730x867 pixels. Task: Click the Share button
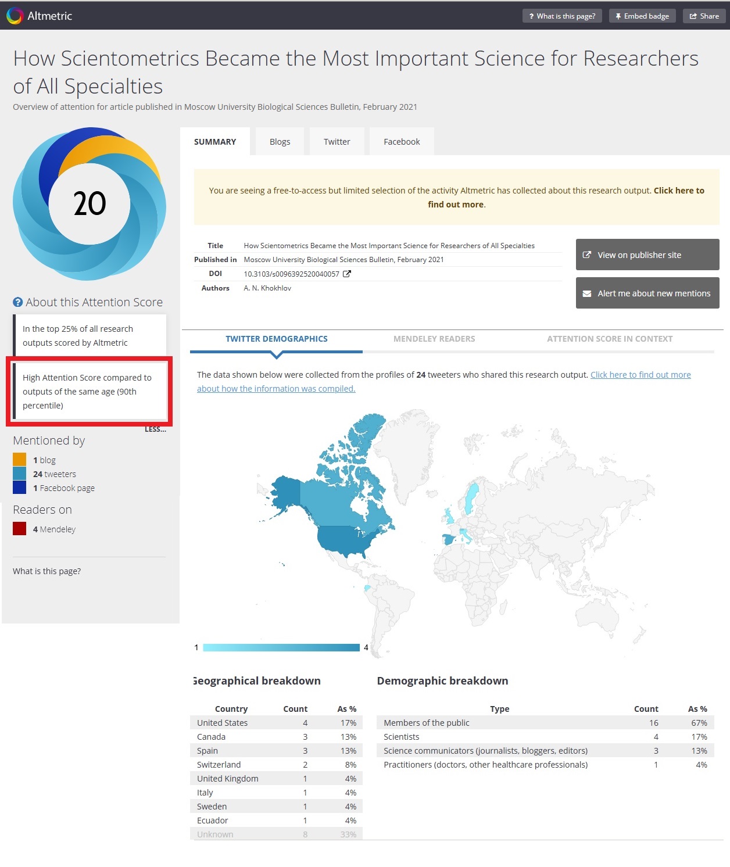(x=704, y=16)
